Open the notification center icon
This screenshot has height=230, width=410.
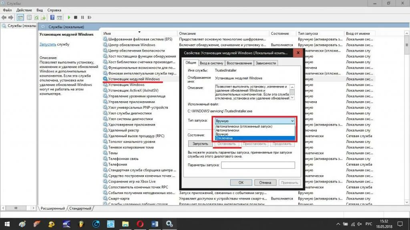pyautogui.click(x=400, y=224)
